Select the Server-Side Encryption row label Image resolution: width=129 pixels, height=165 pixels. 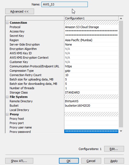pos(25,44)
